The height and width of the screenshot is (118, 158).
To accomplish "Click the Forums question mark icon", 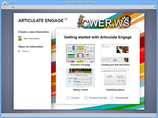I will pos(68,98).
